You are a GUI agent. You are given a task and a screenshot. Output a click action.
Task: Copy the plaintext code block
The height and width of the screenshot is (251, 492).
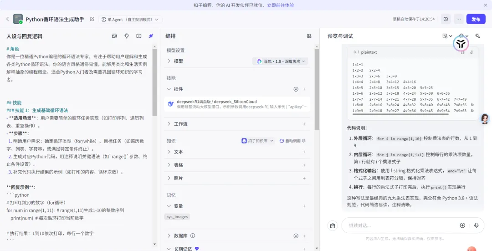coord(462,52)
